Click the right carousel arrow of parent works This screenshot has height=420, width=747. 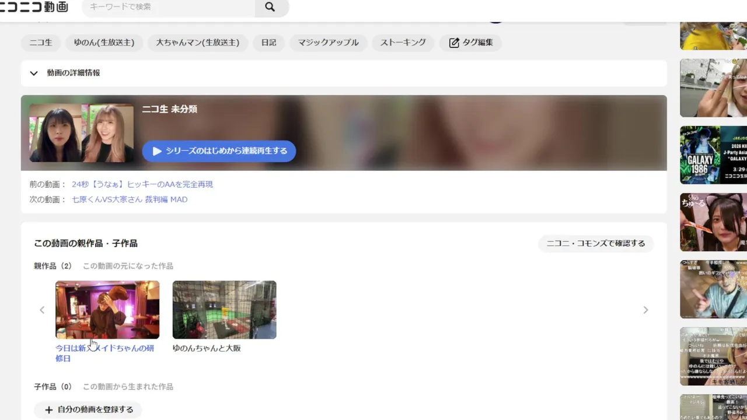click(x=645, y=310)
